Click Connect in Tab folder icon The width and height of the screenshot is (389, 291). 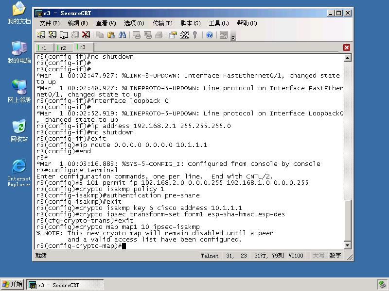[64, 35]
